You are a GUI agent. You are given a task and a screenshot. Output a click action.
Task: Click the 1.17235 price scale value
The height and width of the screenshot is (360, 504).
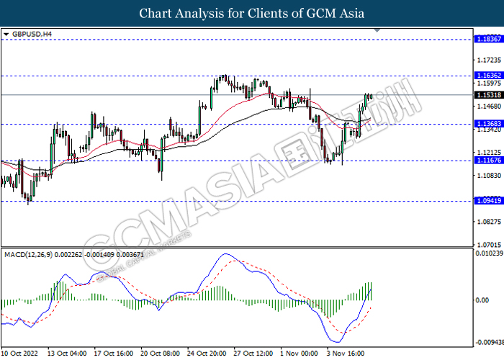click(x=489, y=60)
